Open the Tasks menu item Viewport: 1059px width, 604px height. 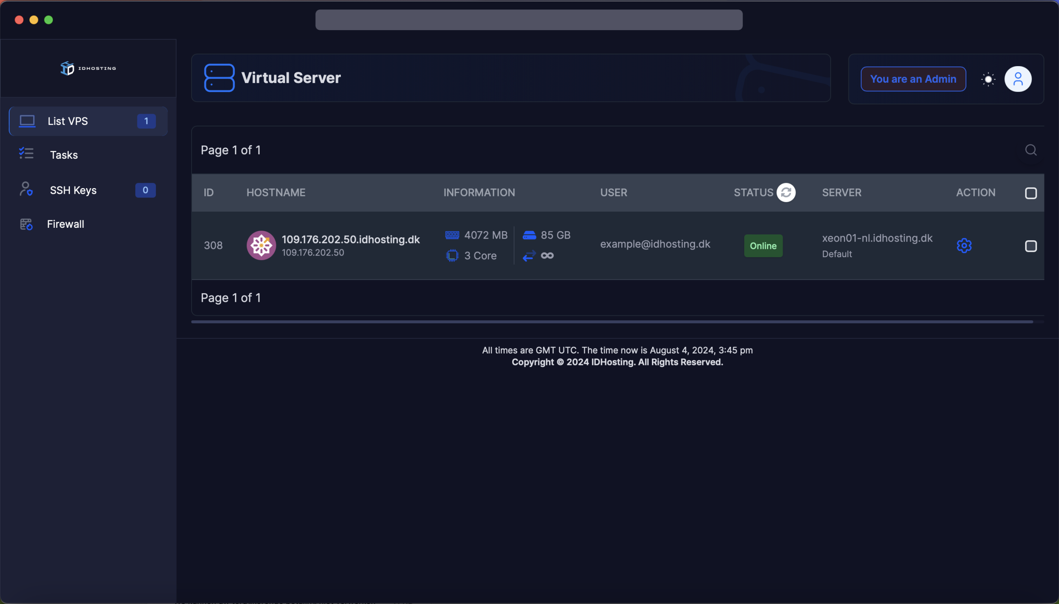tap(63, 155)
